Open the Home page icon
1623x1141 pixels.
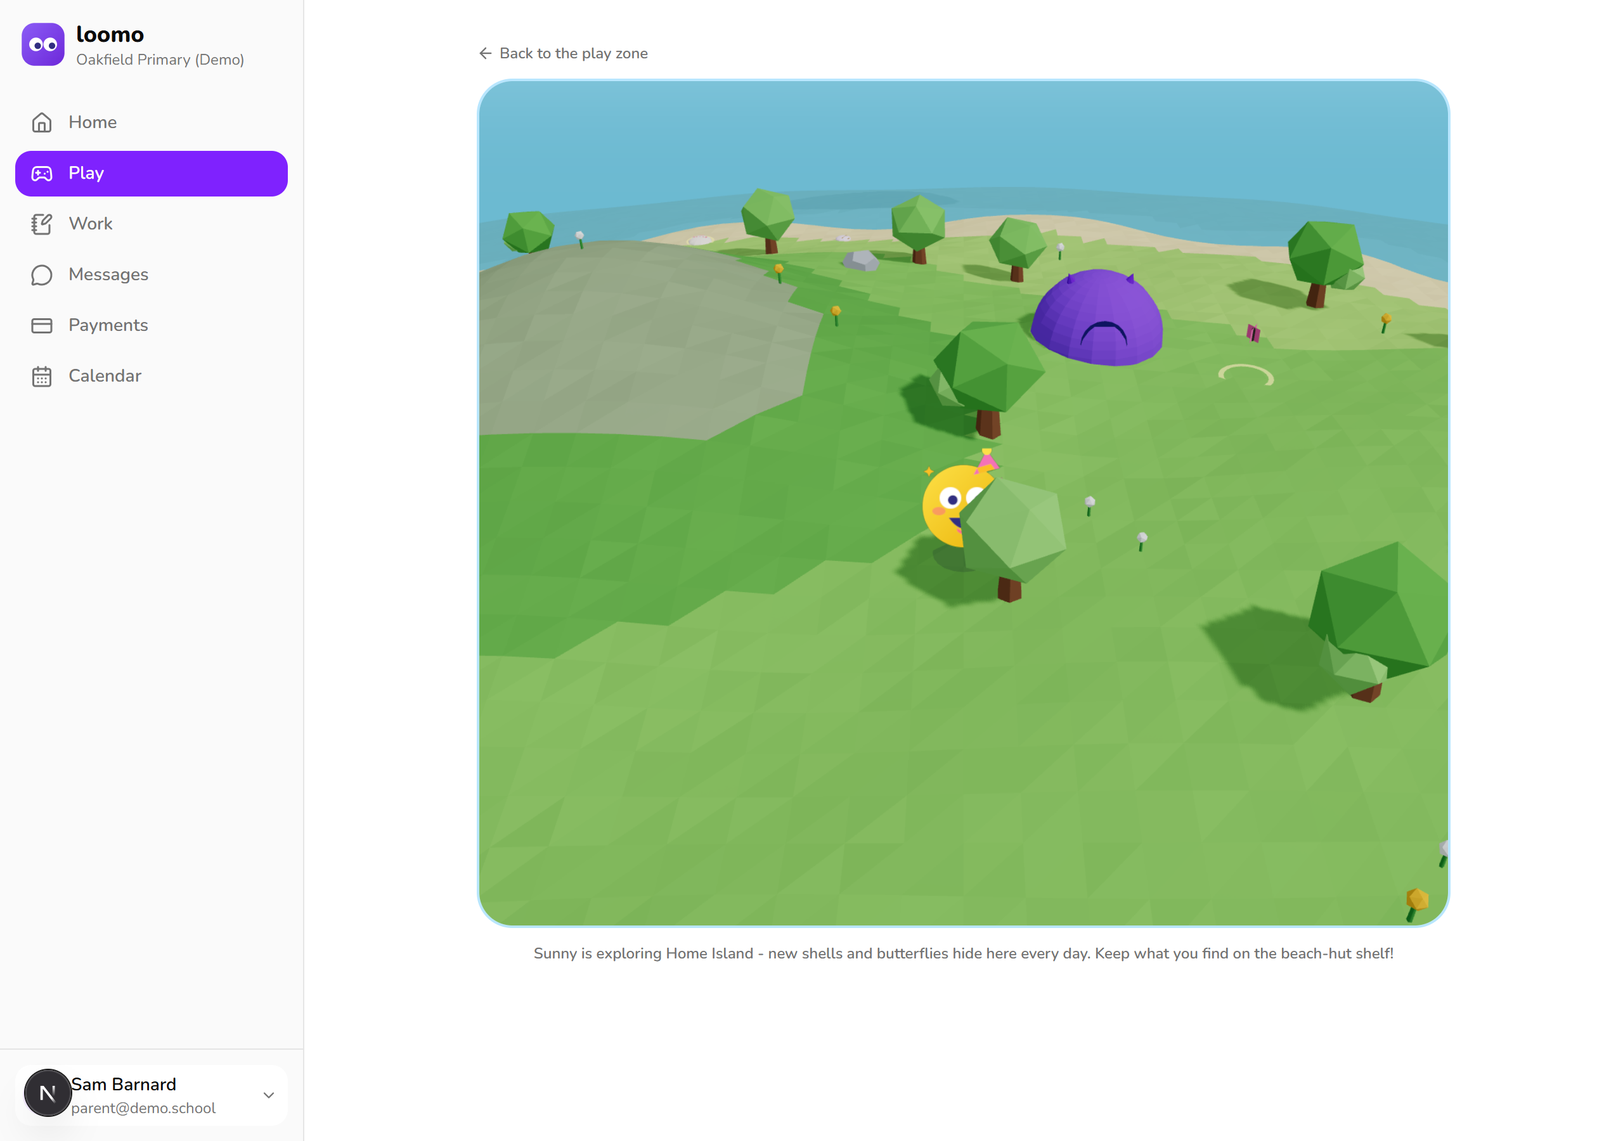click(x=42, y=123)
